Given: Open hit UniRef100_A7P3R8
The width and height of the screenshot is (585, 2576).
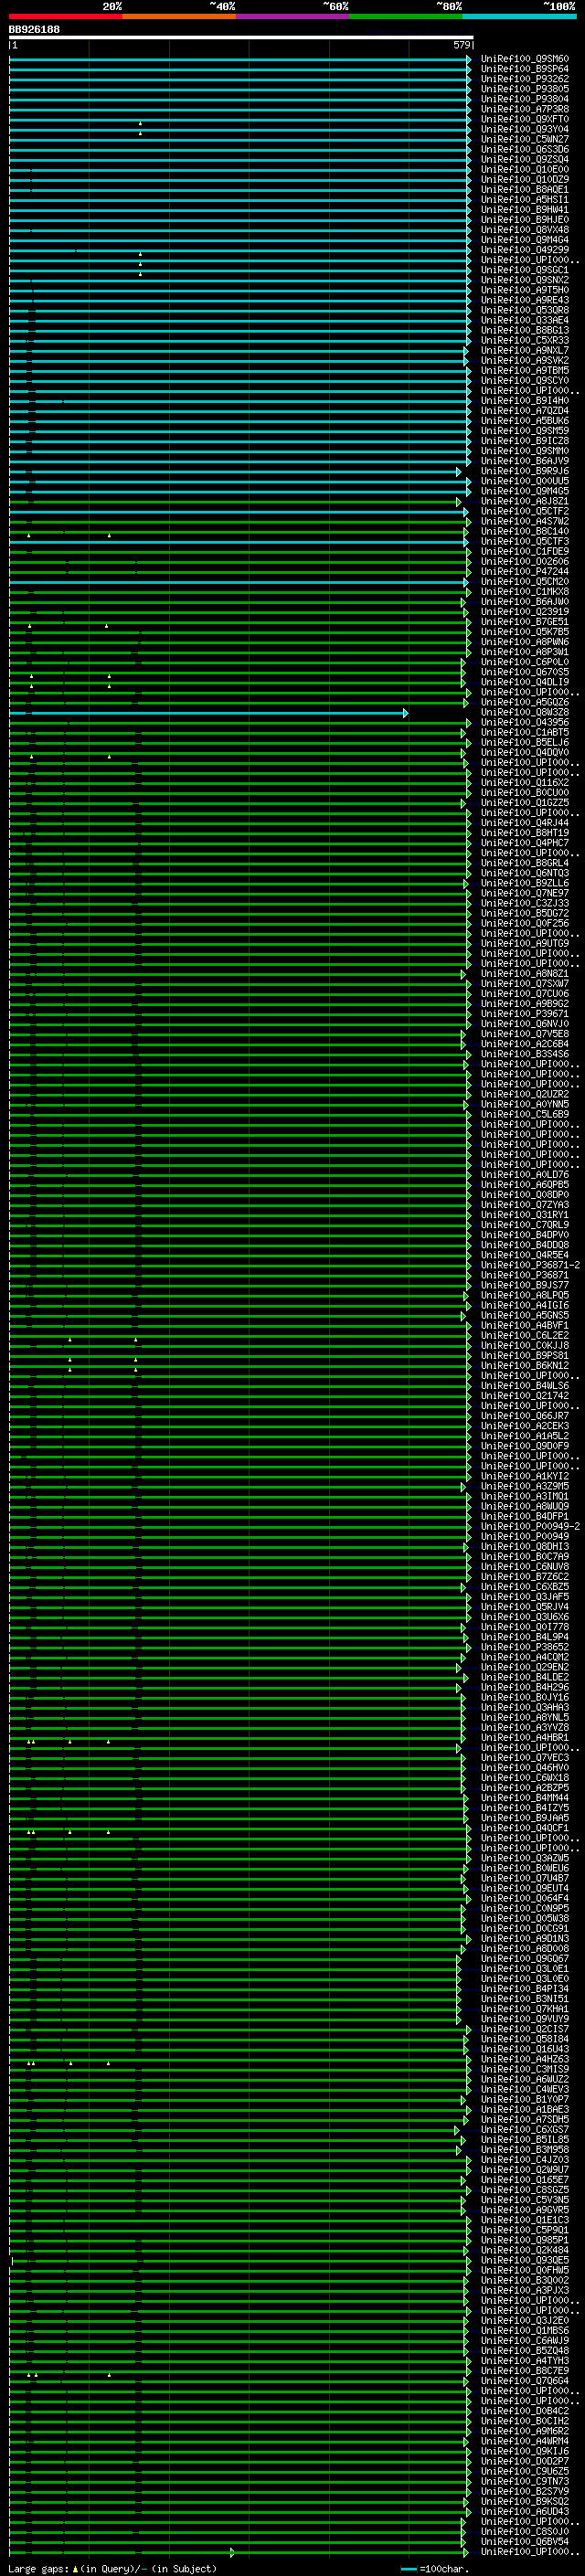Looking at the screenshot, I should pyautogui.click(x=524, y=109).
